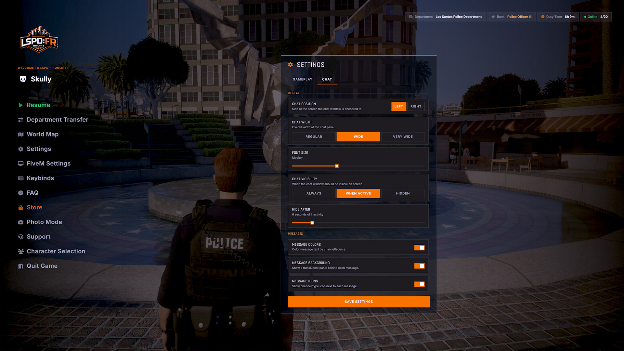This screenshot has height=351, width=624.
Task: Click the Los Santos Police Department label
Action: (x=459, y=17)
